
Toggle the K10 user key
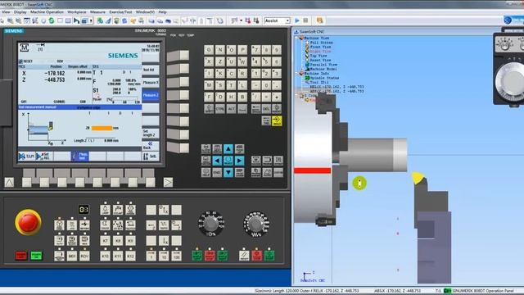[106, 256]
